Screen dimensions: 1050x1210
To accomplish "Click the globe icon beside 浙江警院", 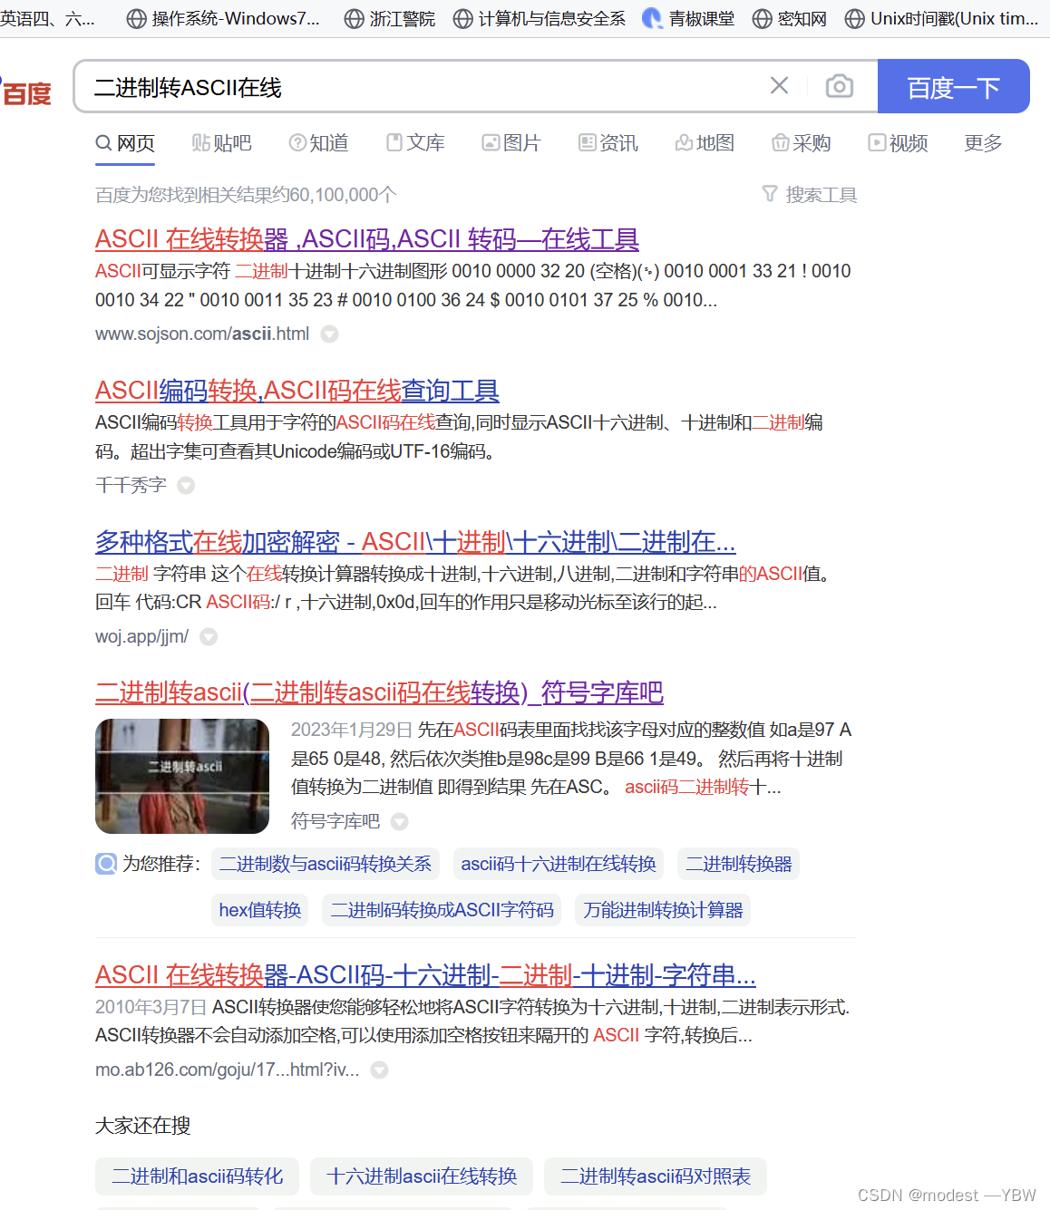I will click(355, 19).
